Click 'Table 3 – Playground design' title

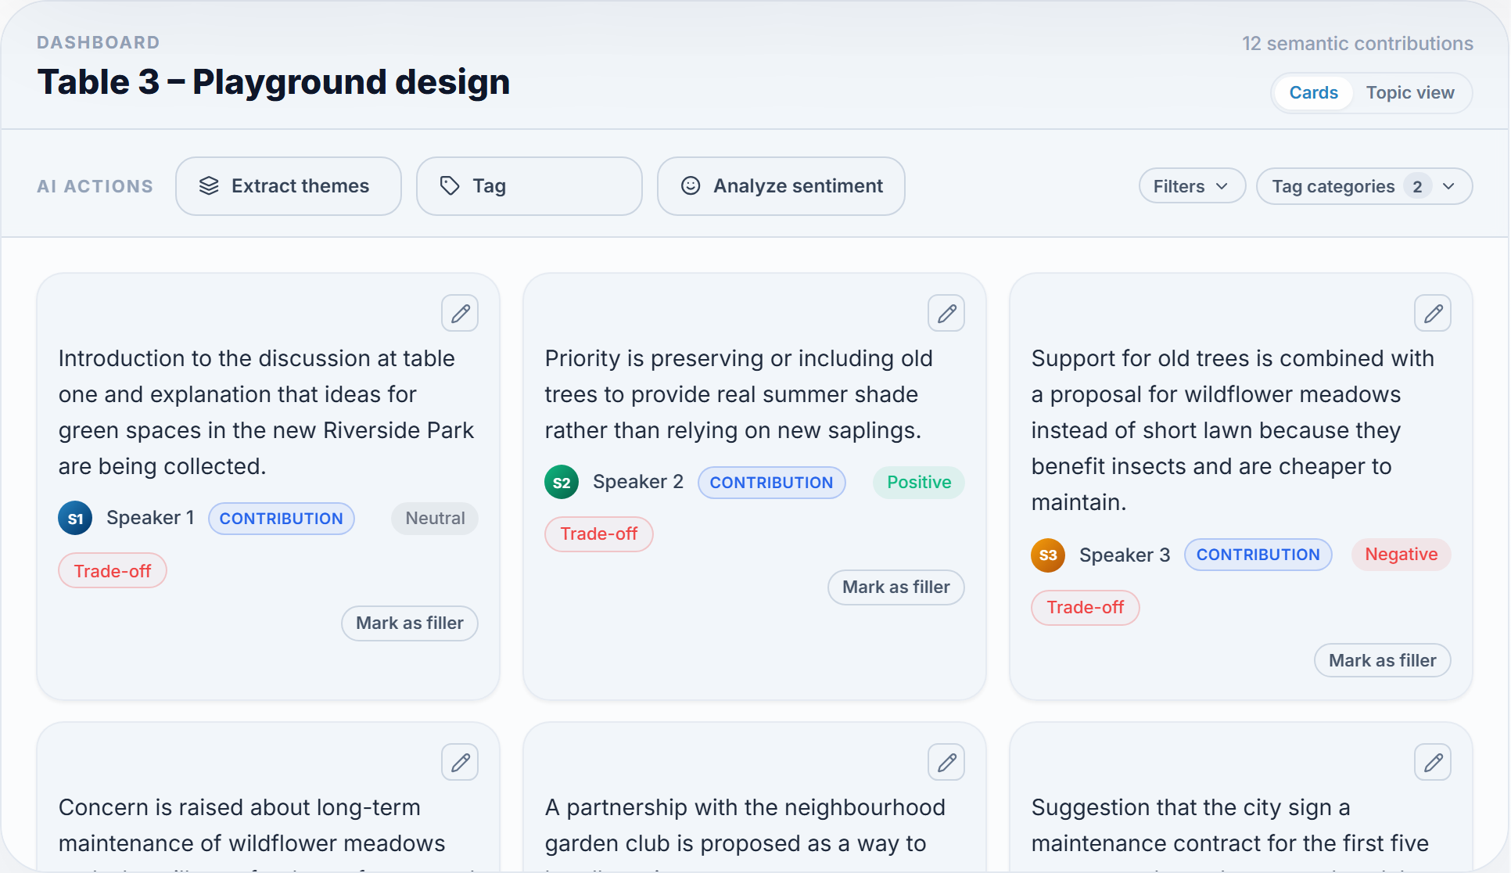(274, 82)
